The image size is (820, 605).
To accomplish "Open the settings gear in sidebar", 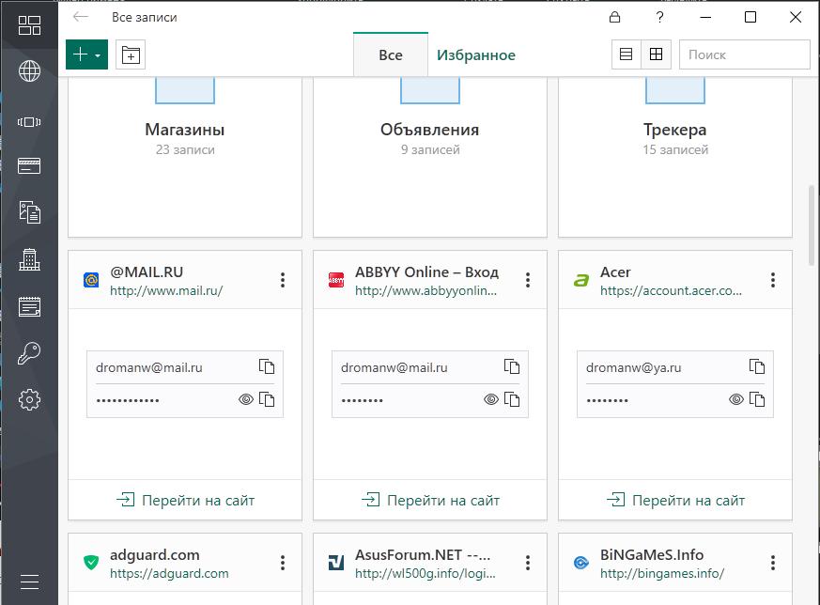I will 29,399.
